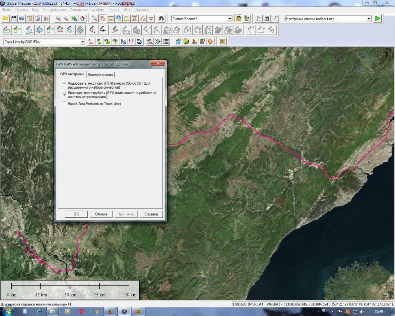Enable UTF-8 text encoding checkbox
The width and height of the screenshot is (395, 316).
point(65,85)
